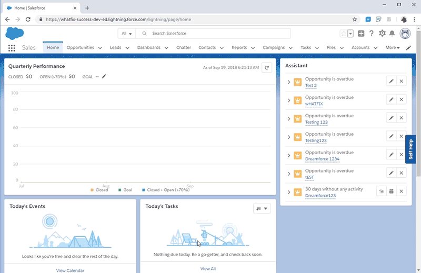The height and width of the screenshot is (273, 421).
Task: Open the Today's Tasks filter dropdown
Action: coord(262,208)
